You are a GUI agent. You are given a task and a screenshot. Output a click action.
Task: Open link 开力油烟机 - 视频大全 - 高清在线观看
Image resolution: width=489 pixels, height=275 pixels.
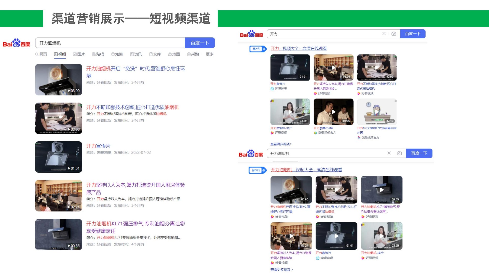click(x=306, y=170)
